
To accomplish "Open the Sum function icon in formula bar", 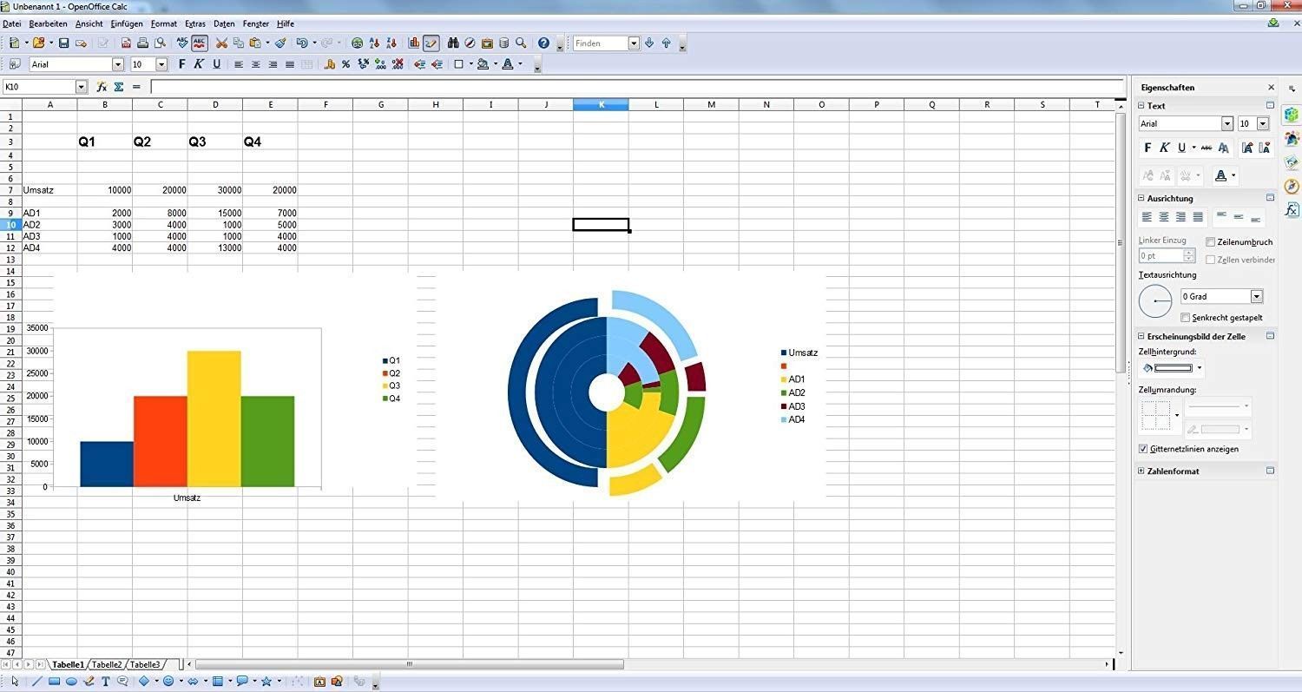I will pos(119,87).
